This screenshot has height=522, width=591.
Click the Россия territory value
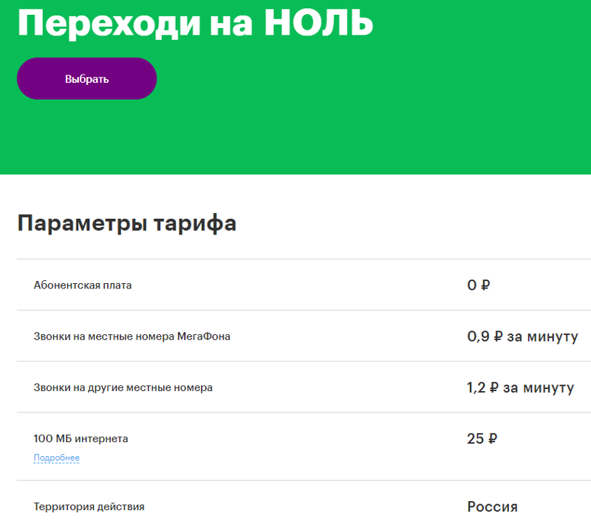(x=492, y=506)
